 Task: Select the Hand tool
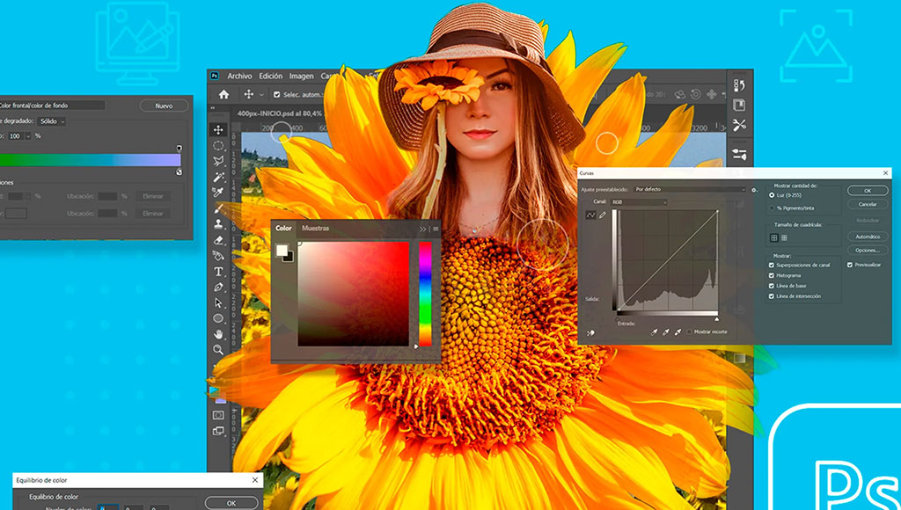(218, 333)
